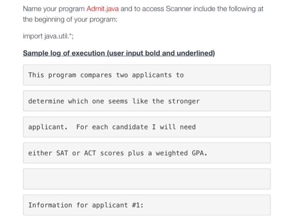Click the word 'stronger' in the code box
281x218 pixels.
[184, 101]
